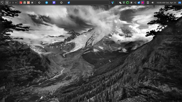Switch to workspace 1
This screenshot has width=182, height=102.
pyautogui.click(x=7, y=3)
